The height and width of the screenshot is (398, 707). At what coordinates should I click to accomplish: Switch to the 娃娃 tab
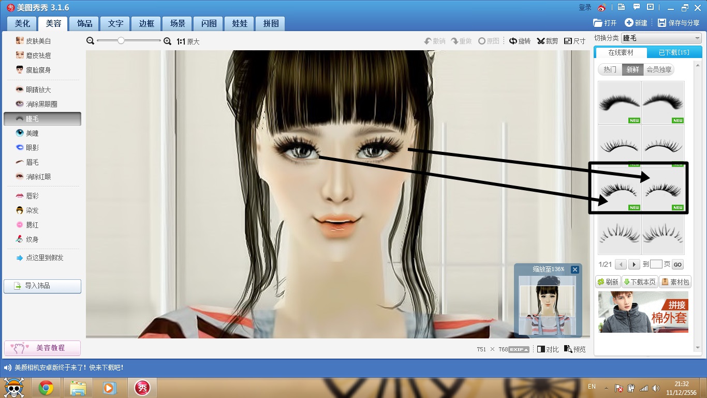tap(240, 23)
